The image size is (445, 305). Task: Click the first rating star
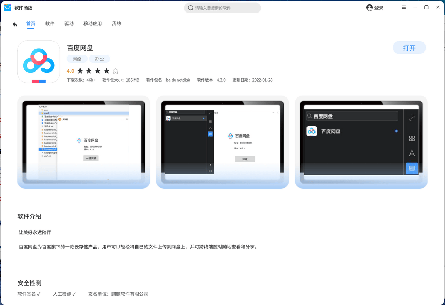click(x=80, y=70)
